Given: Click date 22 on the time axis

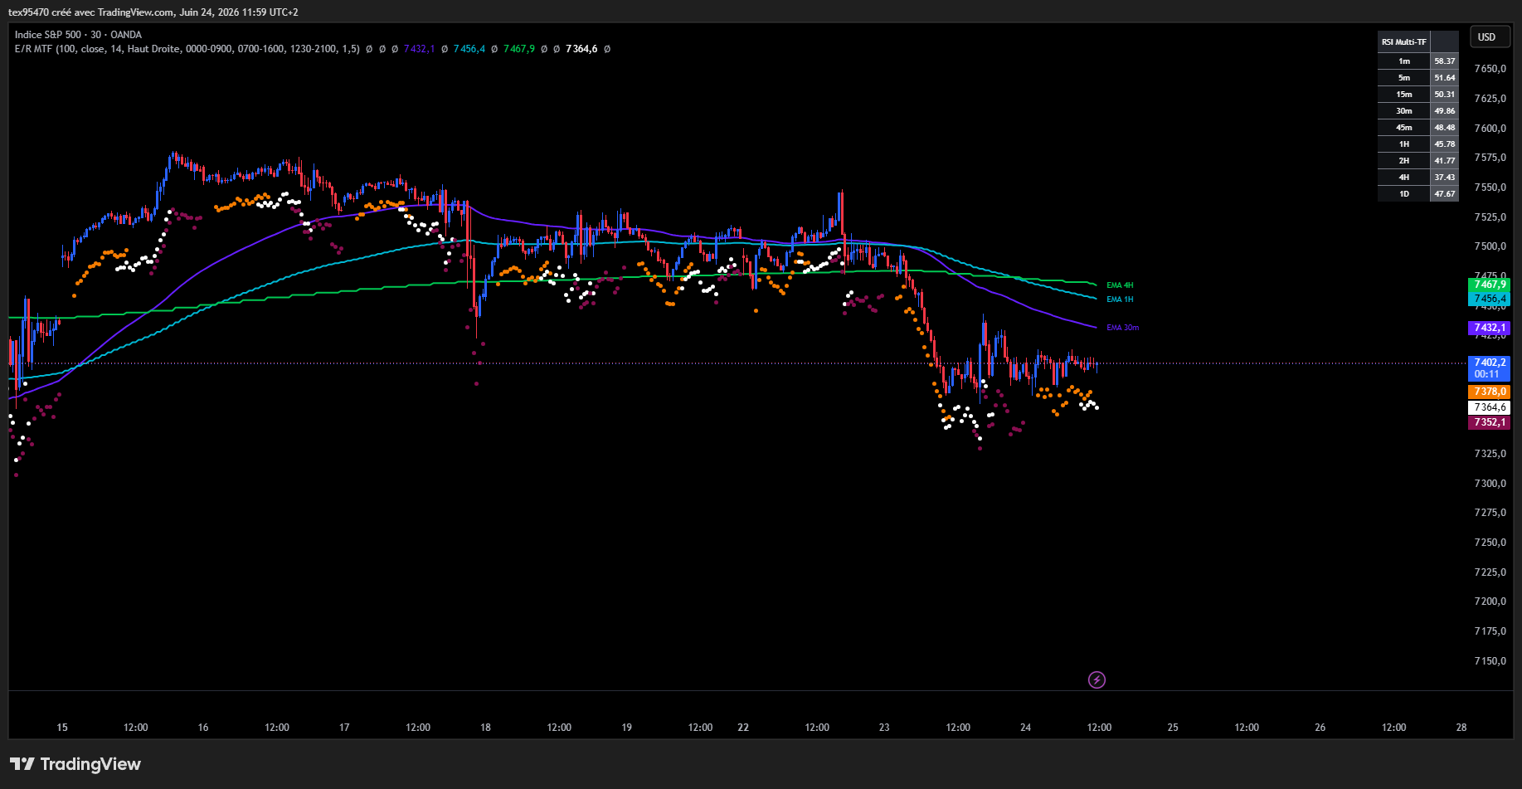Looking at the screenshot, I should pos(743,728).
